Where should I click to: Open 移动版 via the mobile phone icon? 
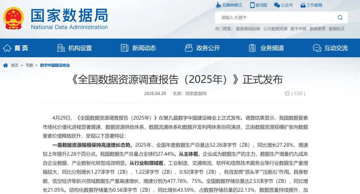pyautogui.click(x=252, y=5)
